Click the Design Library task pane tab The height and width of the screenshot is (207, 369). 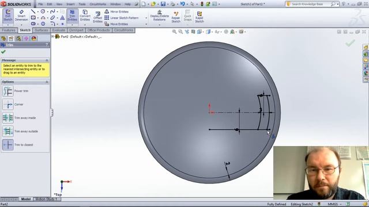pos(366,53)
